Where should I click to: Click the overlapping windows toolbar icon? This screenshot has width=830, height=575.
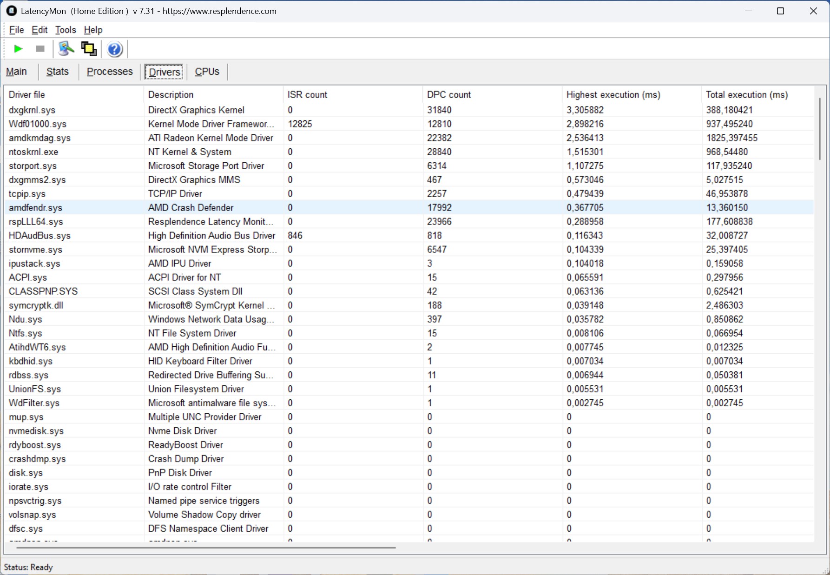[89, 49]
